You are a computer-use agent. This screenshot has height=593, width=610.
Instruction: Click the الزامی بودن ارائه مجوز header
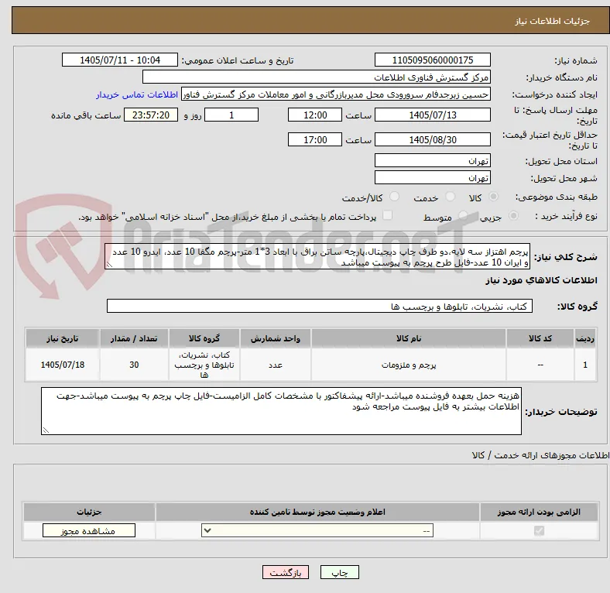(x=539, y=512)
